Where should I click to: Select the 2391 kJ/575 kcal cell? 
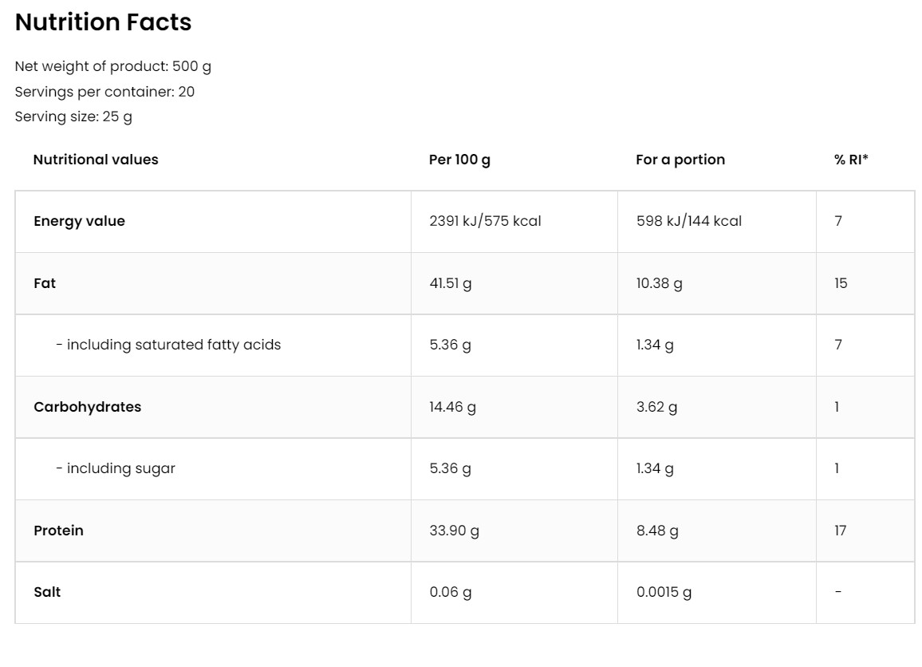coord(485,221)
